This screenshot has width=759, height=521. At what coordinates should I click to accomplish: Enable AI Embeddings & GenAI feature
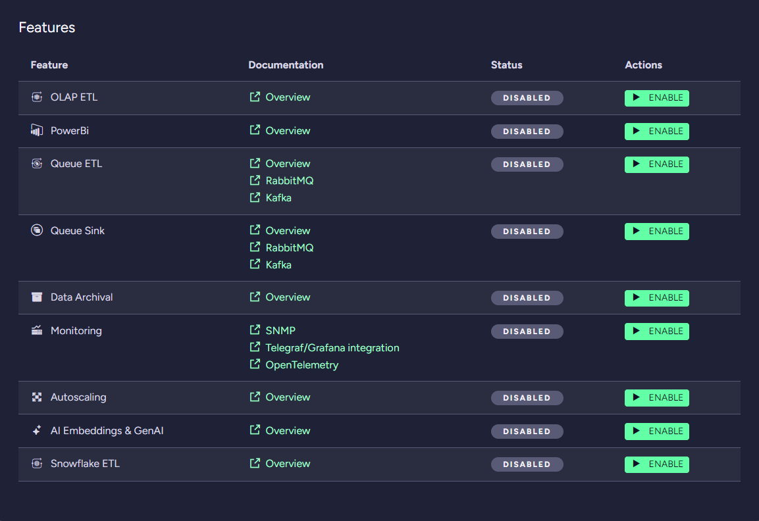tap(656, 431)
